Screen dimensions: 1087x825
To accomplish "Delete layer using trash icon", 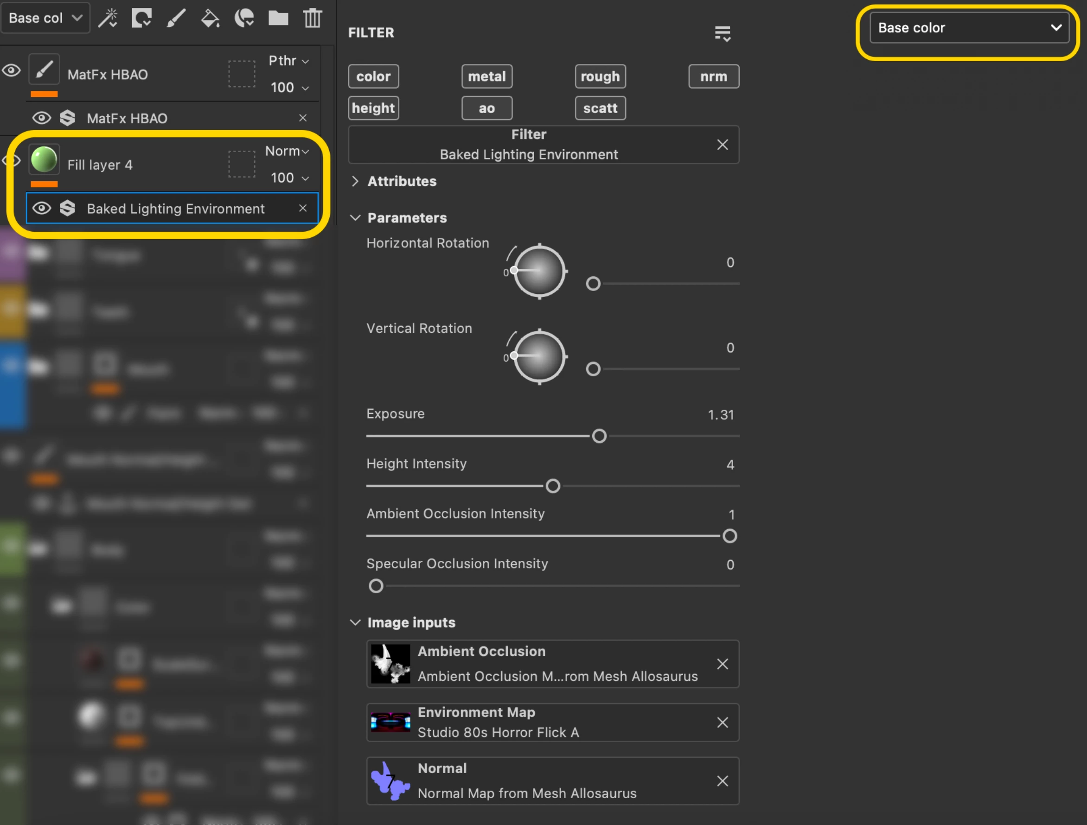I will click(312, 18).
